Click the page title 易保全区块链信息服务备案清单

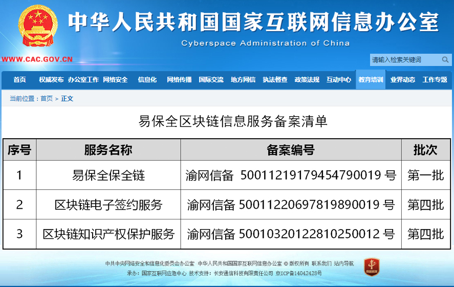[x=233, y=121]
